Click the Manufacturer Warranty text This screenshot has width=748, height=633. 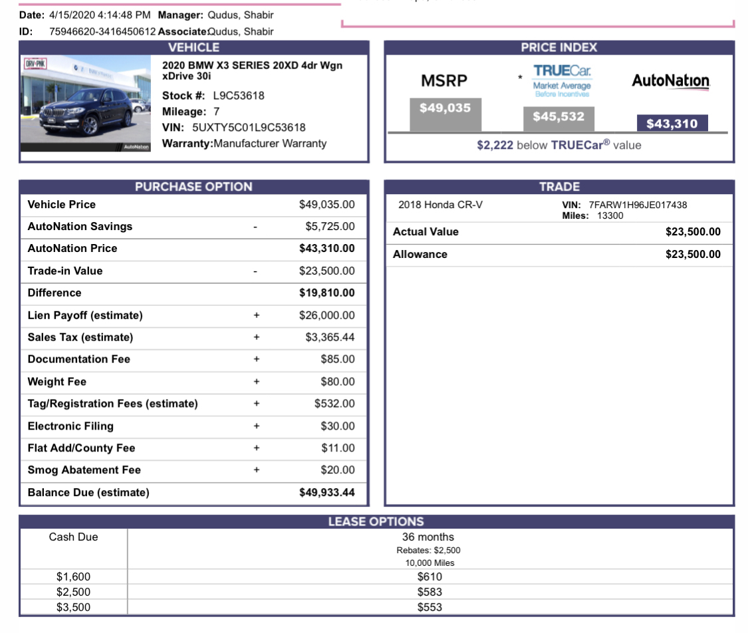tap(270, 144)
